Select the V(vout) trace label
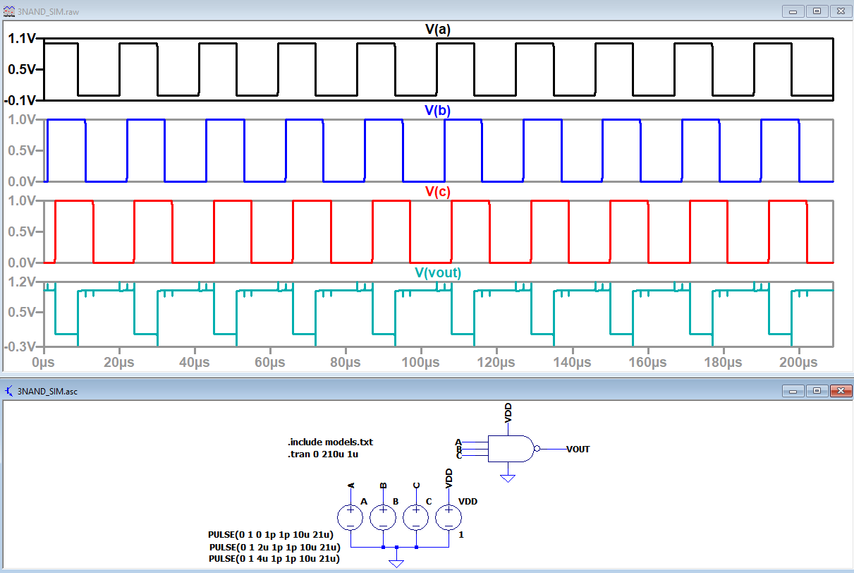Image resolution: width=854 pixels, height=573 pixels. (x=438, y=273)
